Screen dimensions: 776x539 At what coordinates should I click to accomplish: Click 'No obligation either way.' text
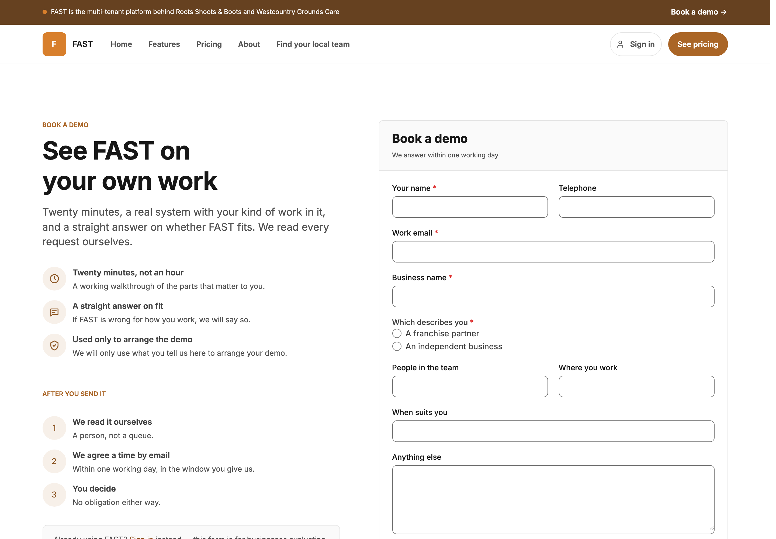point(116,503)
